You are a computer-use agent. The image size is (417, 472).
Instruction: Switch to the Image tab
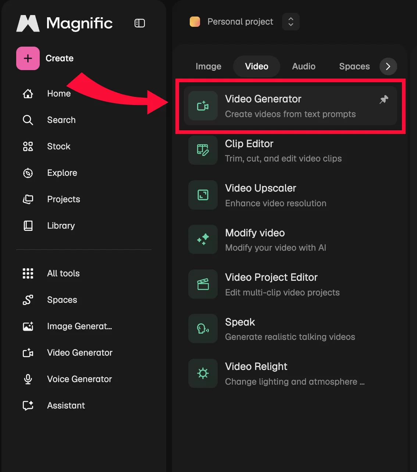[x=208, y=66]
